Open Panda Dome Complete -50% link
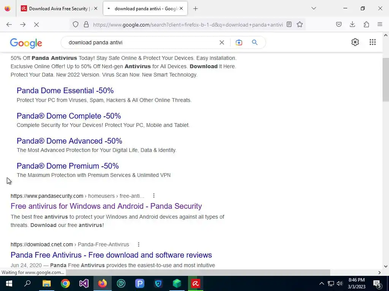The image size is (389, 291). (69, 116)
